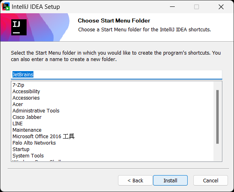Pick the Maintenance folder
Viewport: 234px width, 192px height.
point(27,130)
